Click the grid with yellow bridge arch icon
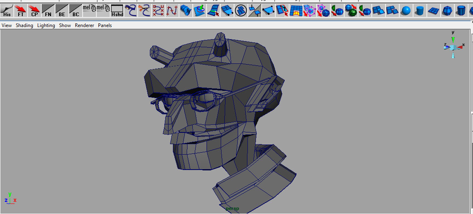 point(296,10)
